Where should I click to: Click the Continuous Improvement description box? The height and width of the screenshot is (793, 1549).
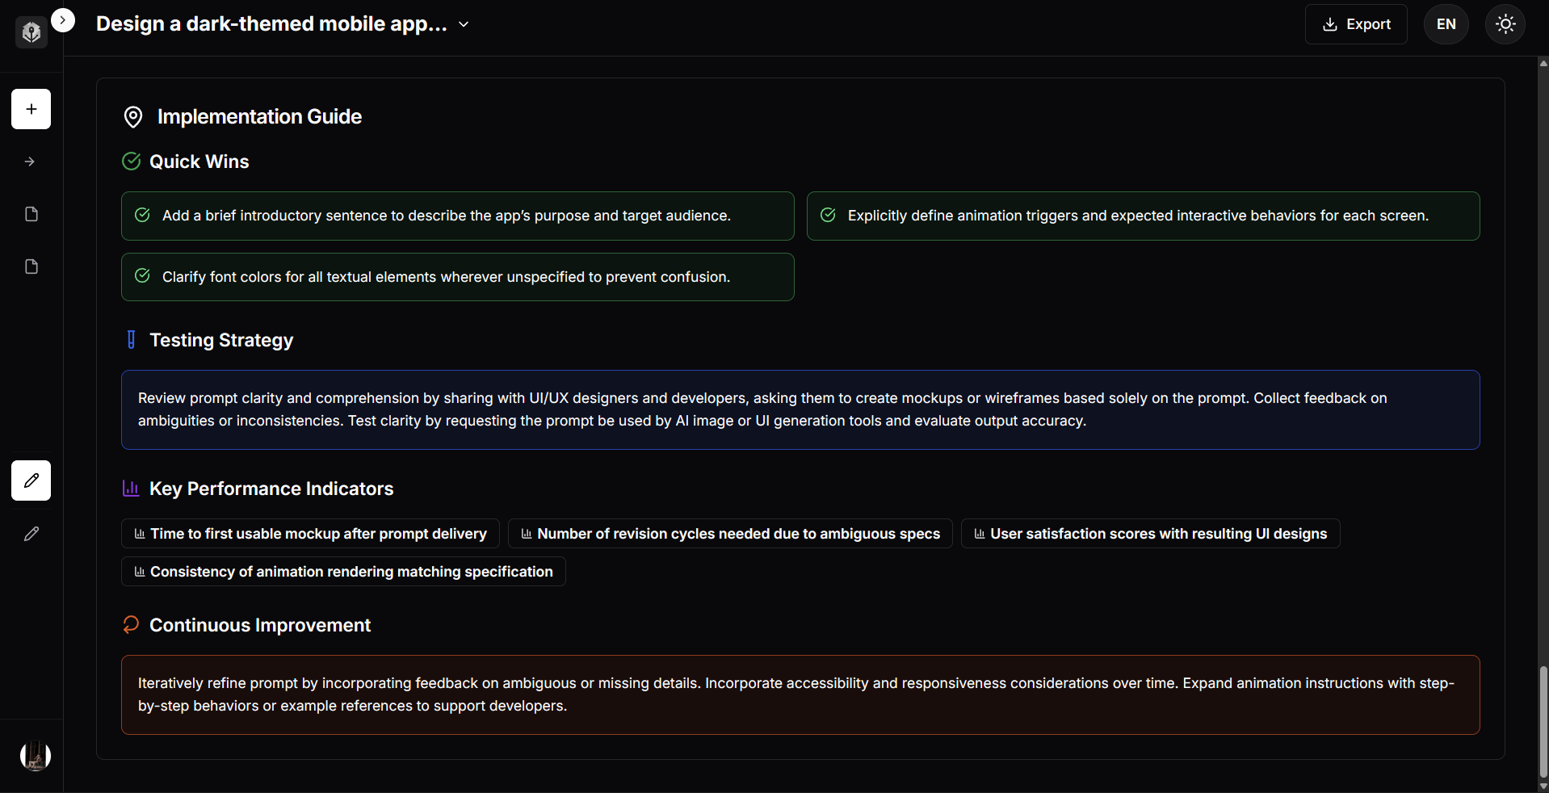pos(800,694)
